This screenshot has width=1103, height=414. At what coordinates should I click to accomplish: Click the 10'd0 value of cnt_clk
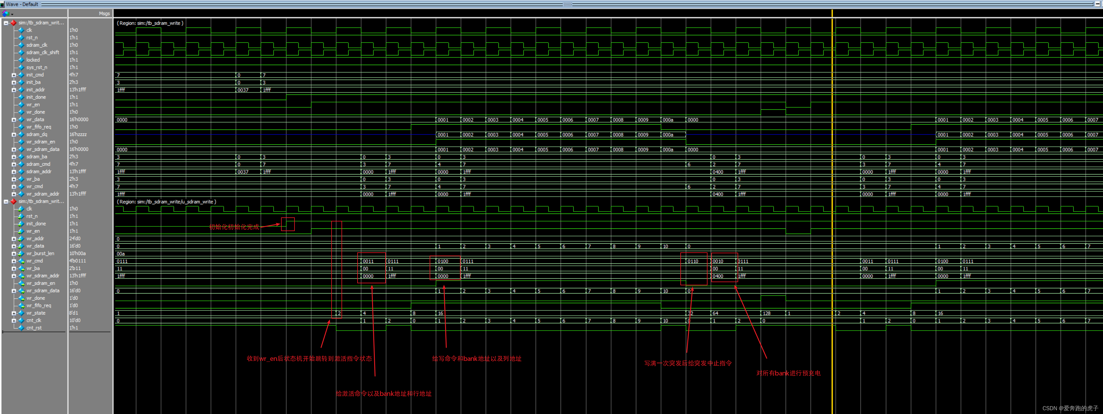pyautogui.click(x=75, y=320)
